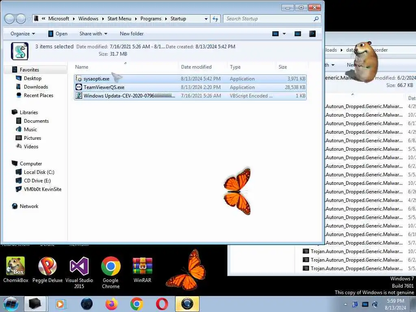Click the Help icon in toolbar
416x312 pixels.
[312, 34]
